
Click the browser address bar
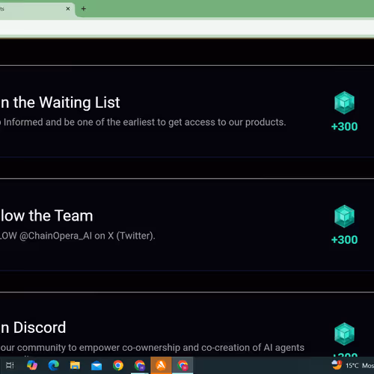coord(187,28)
